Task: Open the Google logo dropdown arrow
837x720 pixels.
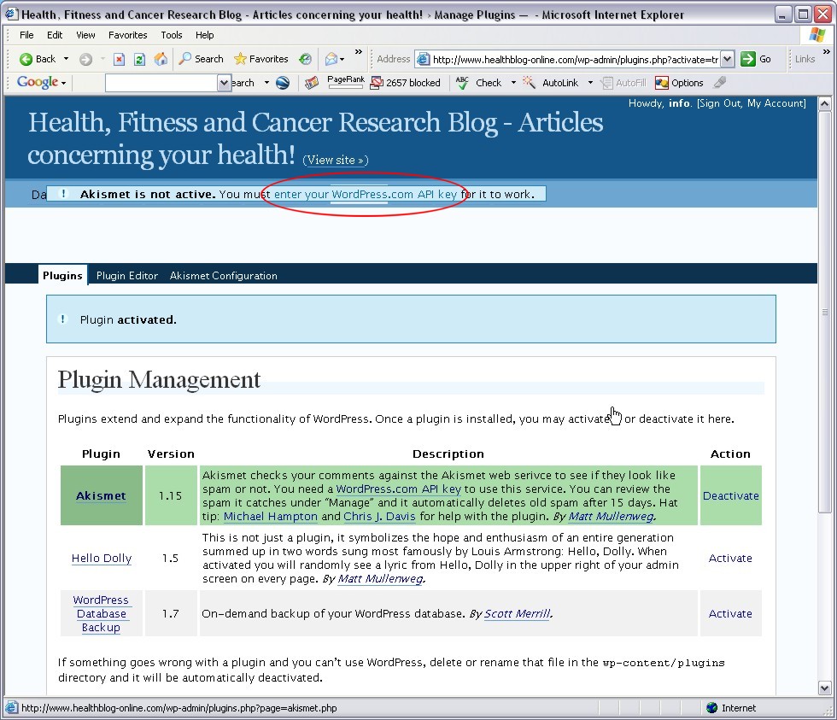Action: pos(63,83)
